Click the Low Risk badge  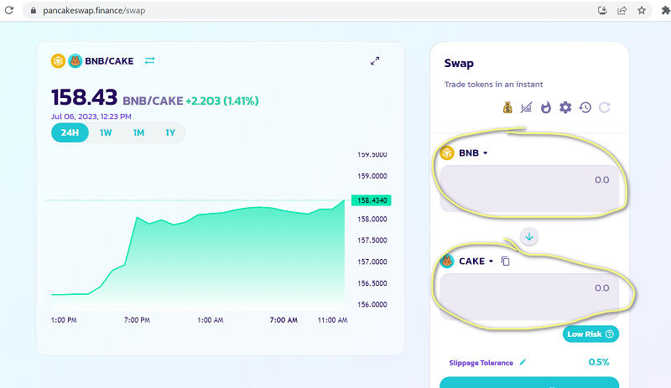tap(590, 334)
